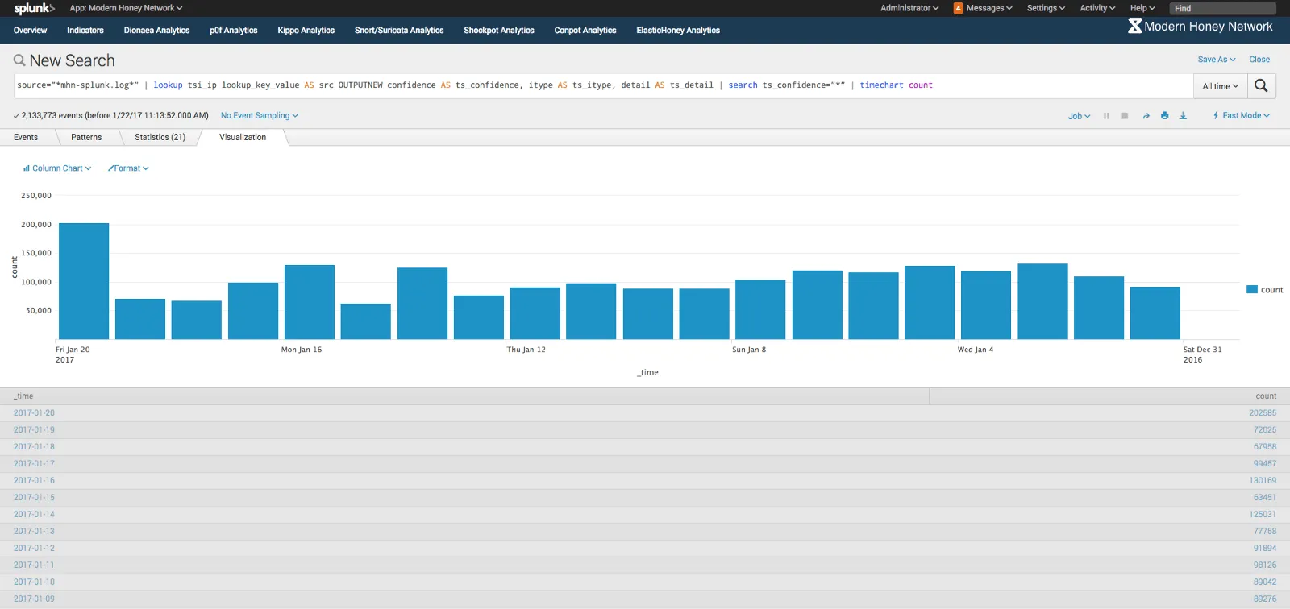Open Shockpot Analytics

coord(499,31)
